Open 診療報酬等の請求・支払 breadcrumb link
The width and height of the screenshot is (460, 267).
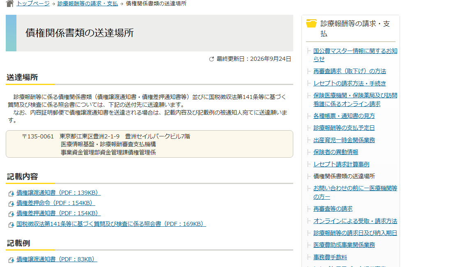[x=88, y=4]
